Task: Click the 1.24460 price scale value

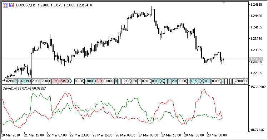Action: (x=256, y=16)
